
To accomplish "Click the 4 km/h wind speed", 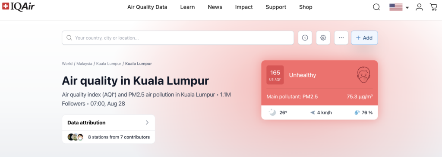I will click(x=325, y=113).
